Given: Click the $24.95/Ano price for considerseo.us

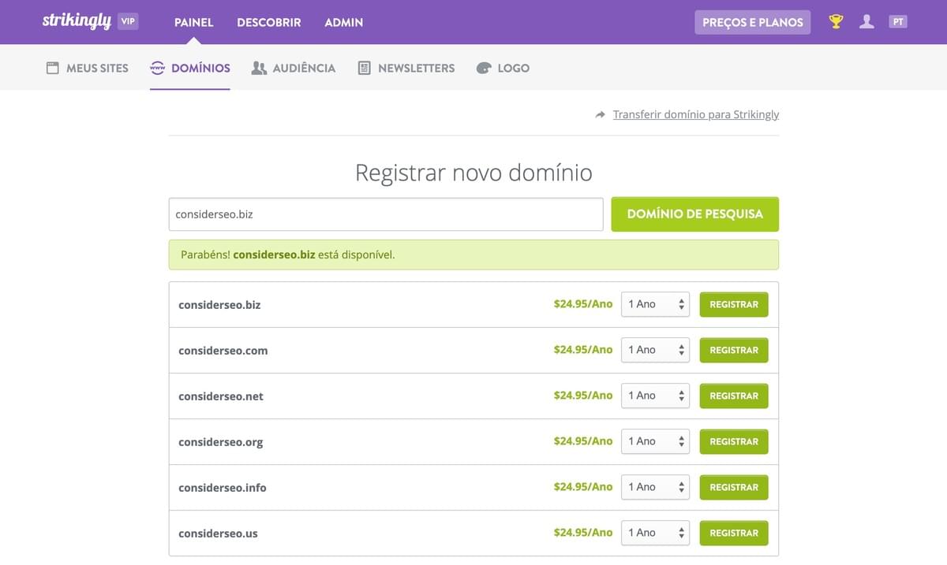Looking at the screenshot, I should point(583,533).
